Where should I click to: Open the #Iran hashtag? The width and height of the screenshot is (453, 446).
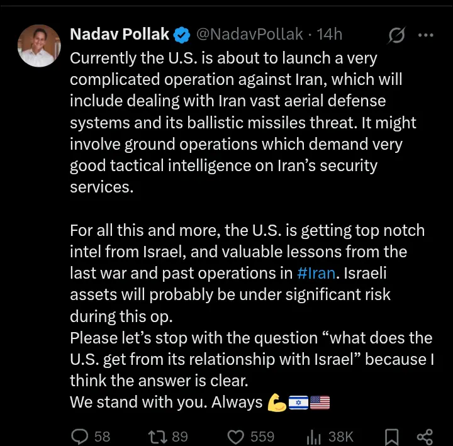pos(316,274)
